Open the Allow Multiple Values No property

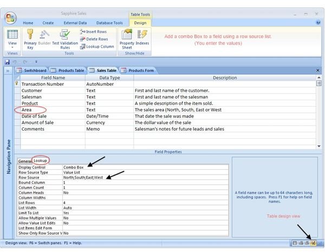(146, 218)
